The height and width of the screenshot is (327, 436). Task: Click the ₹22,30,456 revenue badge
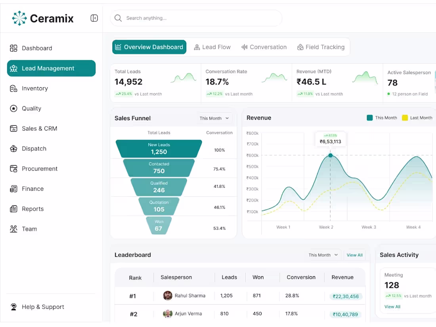tap(346, 296)
